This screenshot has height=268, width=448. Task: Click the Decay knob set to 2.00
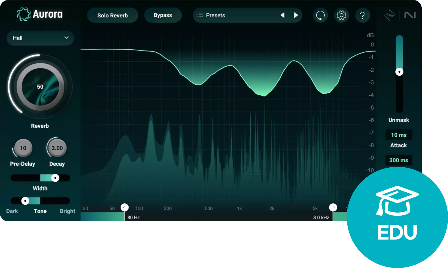(56, 148)
